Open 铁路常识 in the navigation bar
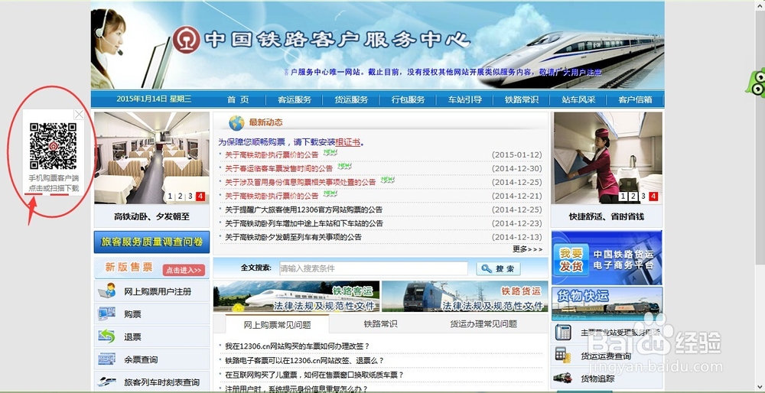Screen dimensions: 765x393 click(522, 99)
